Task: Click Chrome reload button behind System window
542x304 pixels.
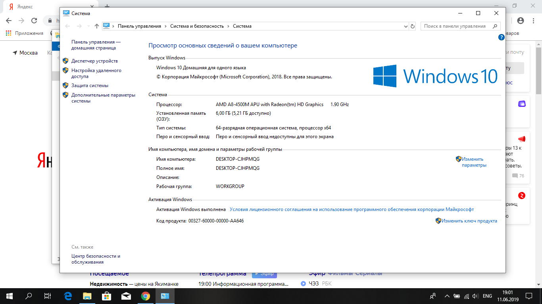Action: click(34, 21)
